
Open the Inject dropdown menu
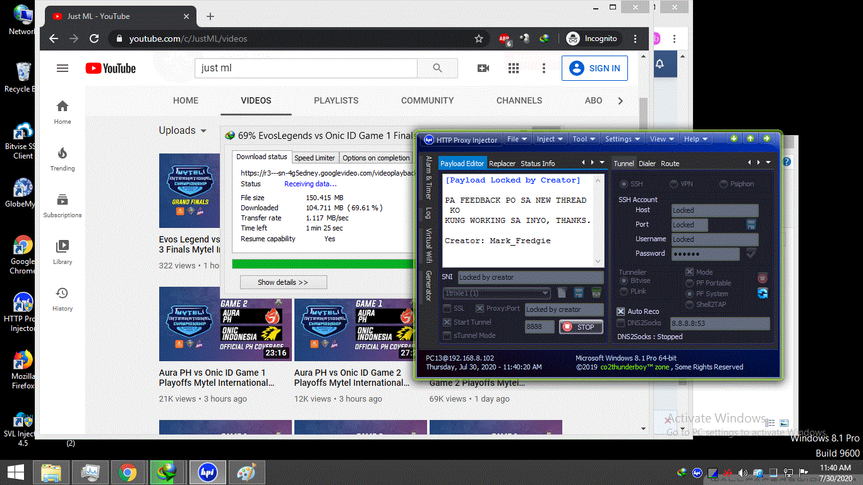pyautogui.click(x=550, y=139)
